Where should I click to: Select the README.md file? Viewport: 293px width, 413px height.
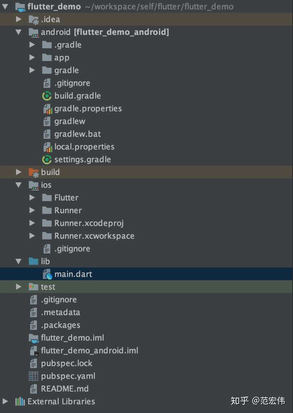[x=64, y=389]
